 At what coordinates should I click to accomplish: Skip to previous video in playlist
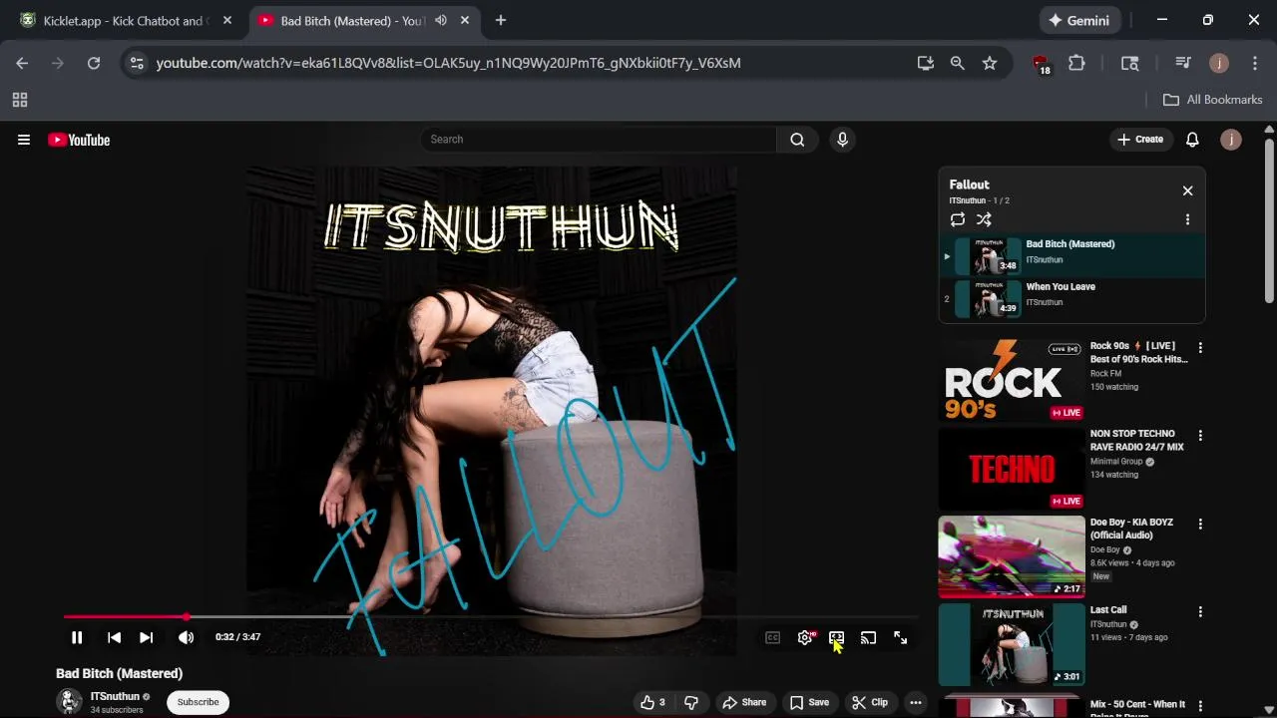(114, 637)
